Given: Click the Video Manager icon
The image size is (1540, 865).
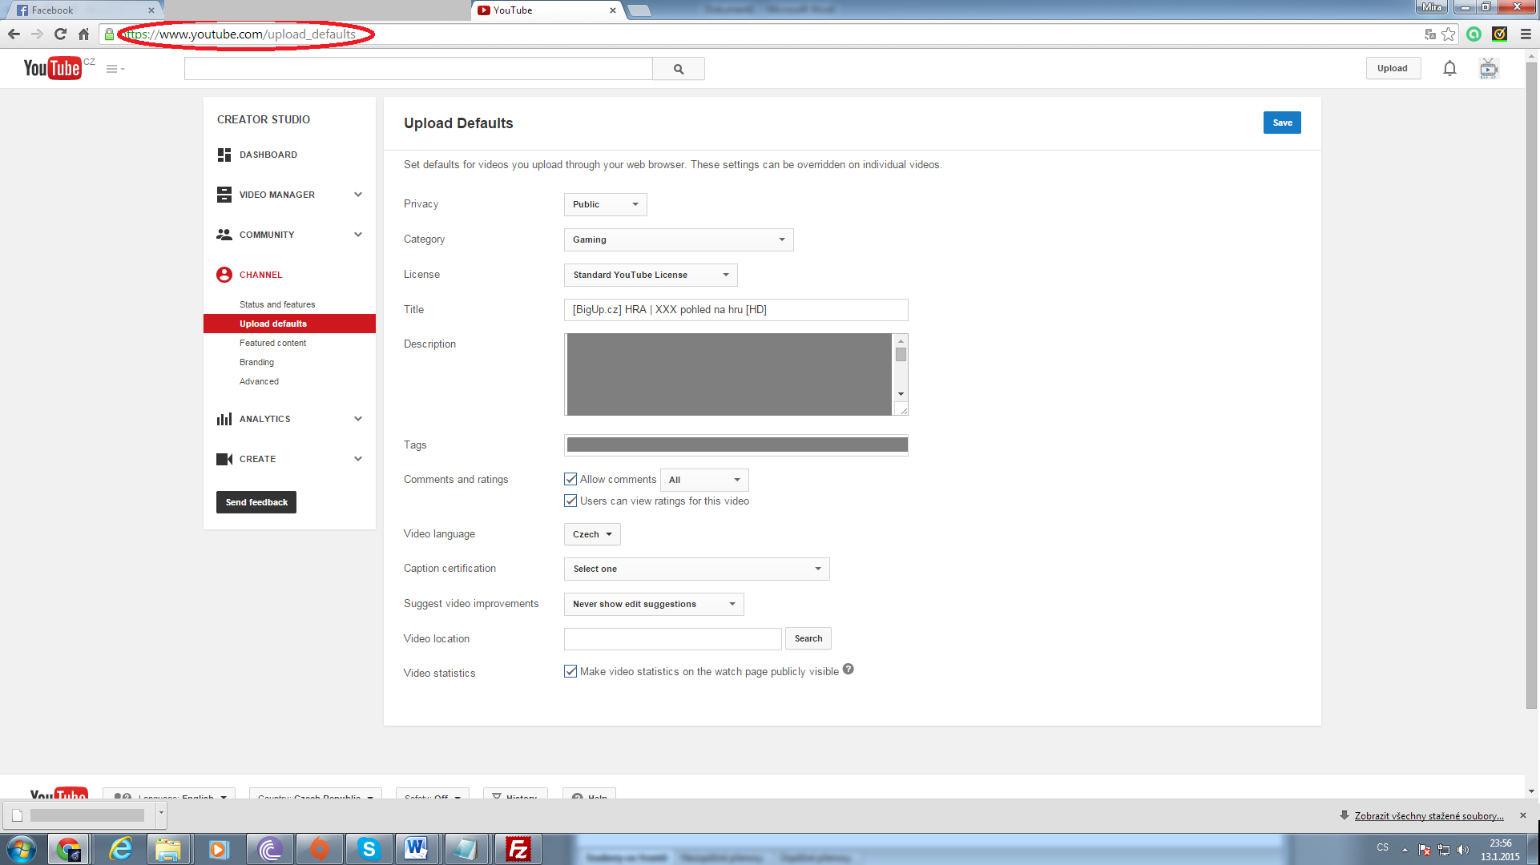Looking at the screenshot, I should [224, 195].
